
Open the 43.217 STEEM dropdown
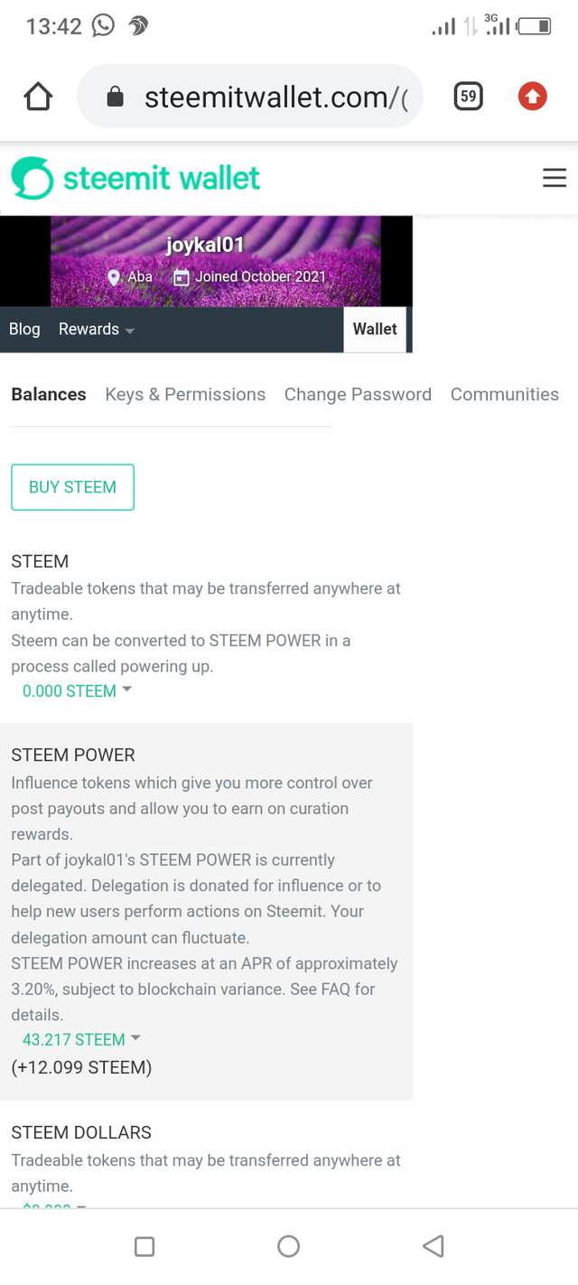coord(81,1039)
